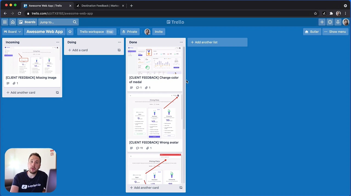351x196 pixels.
Task: Open the Missing image card thumbnail
Action: (32, 60)
